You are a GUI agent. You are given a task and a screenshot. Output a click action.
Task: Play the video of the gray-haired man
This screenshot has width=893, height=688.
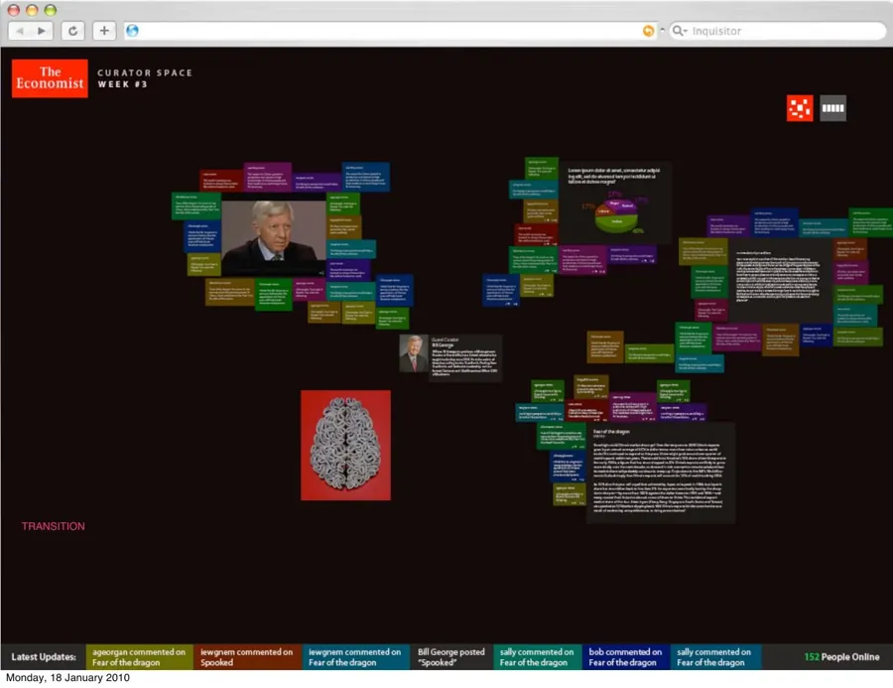274,237
